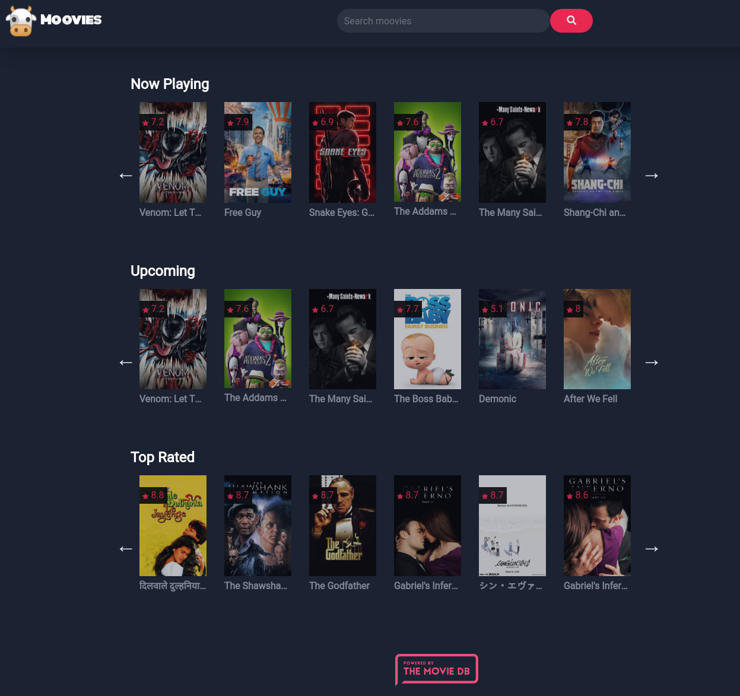Open the Venom poster in Upcoming
Screen dimensions: 740x696
(x=173, y=339)
